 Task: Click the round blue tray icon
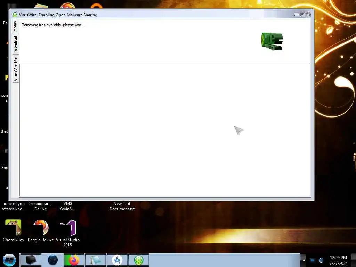coord(321,260)
